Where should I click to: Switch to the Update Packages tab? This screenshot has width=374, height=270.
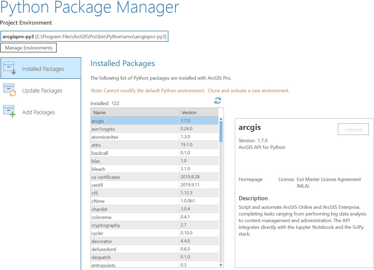click(42, 91)
